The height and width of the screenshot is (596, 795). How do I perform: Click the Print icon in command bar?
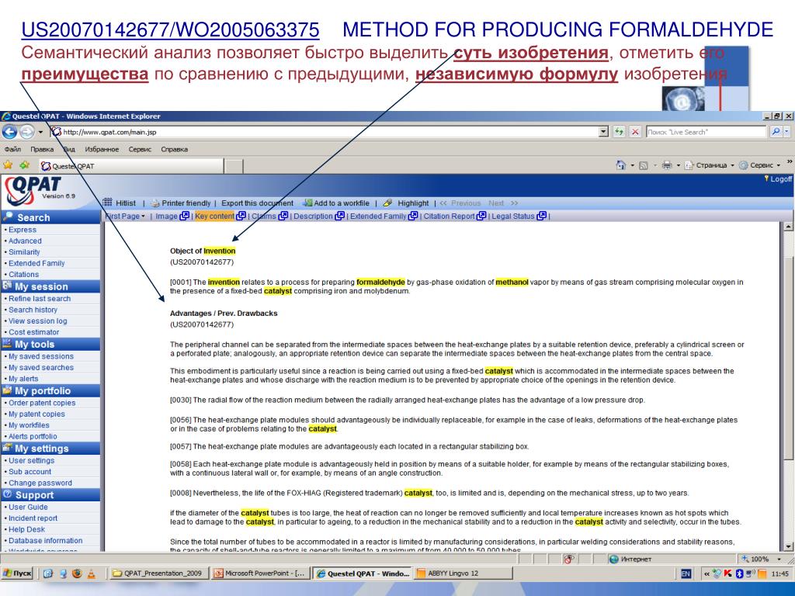coord(667,165)
